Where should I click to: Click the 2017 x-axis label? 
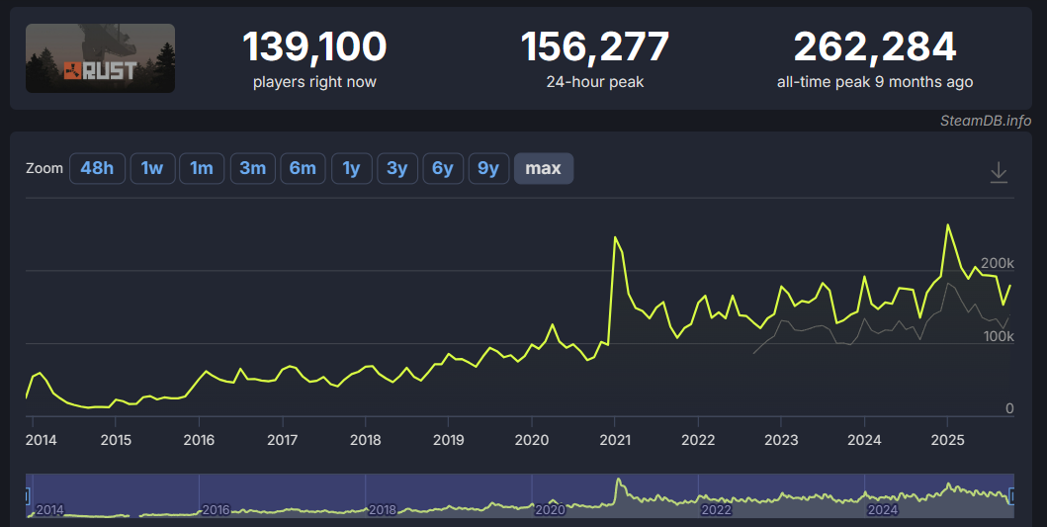pos(283,440)
